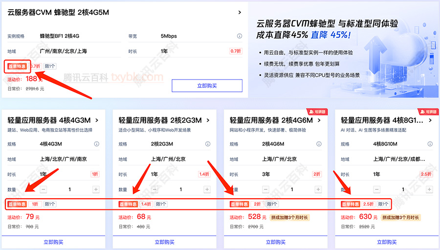Image resolution: width=440 pixels, height=250 pixels.
Task: Open the 轻量应用服务器 2核4G6M title
Action: [271, 120]
